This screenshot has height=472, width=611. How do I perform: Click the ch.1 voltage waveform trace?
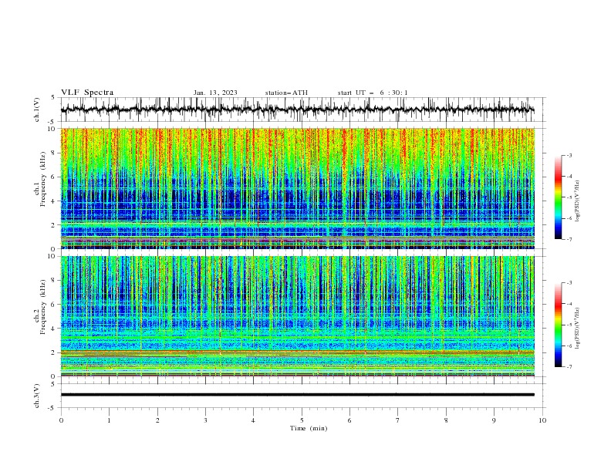[297, 110]
